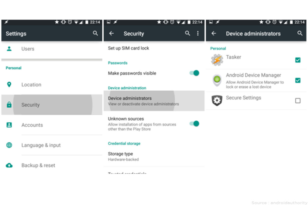Enable the Secure Settings checkbox
The height and width of the screenshot is (205, 308).
coord(298,101)
